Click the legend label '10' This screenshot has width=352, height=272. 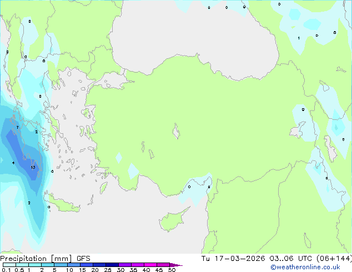pos(69,270)
